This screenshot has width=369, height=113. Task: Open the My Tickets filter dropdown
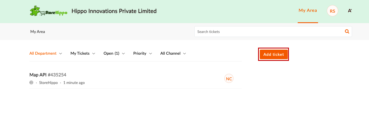point(83,53)
